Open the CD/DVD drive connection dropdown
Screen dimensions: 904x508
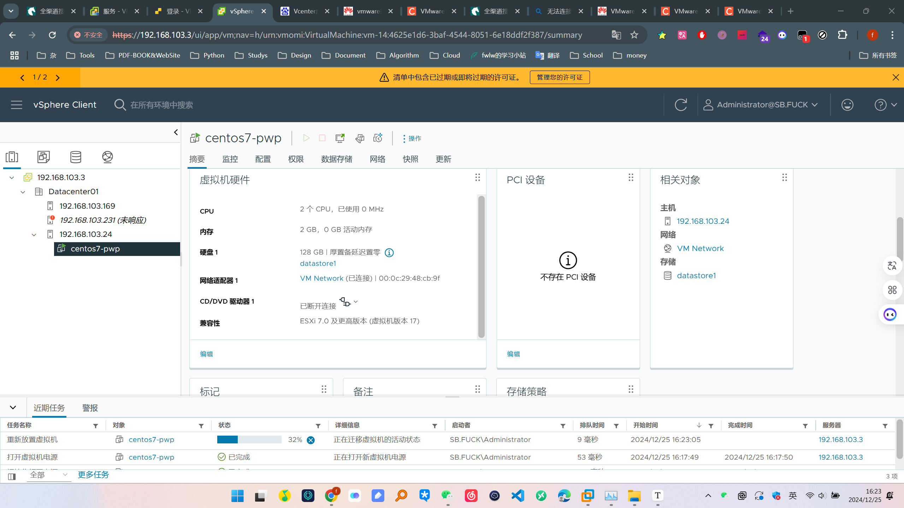pos(356,302)
